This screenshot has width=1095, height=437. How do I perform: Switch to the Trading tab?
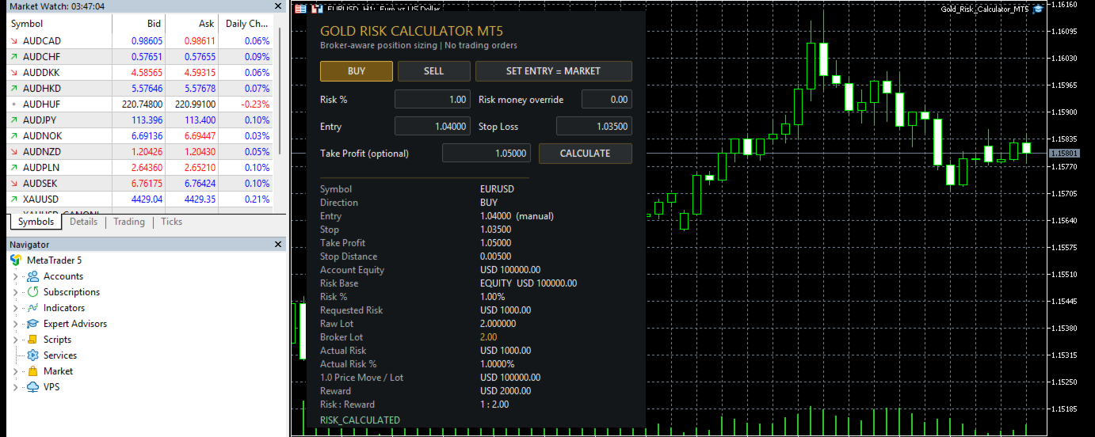(129, 222)
